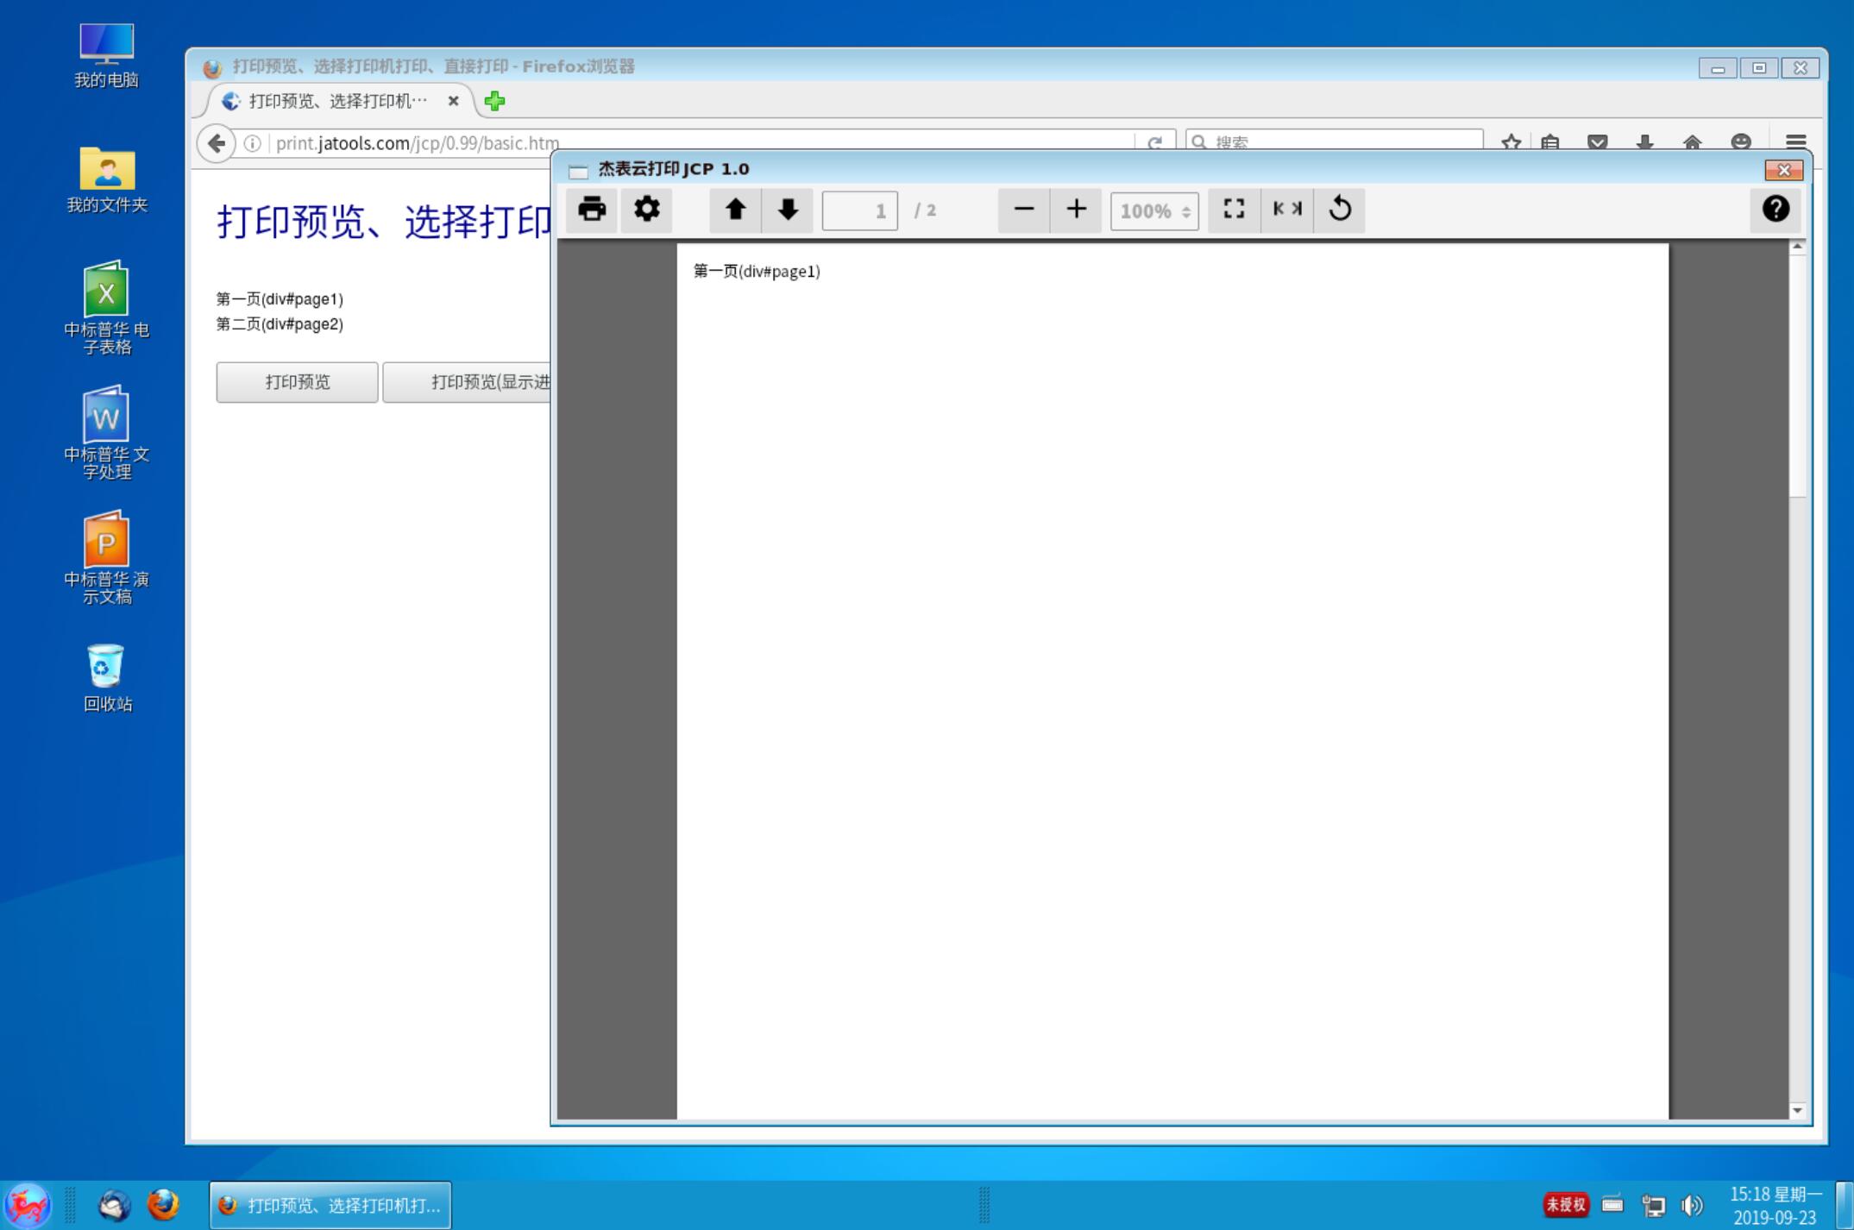Open the 100% zoom level dropdown
Viewport: 1854px width, 1230px height.
[x=1154, y=210]
